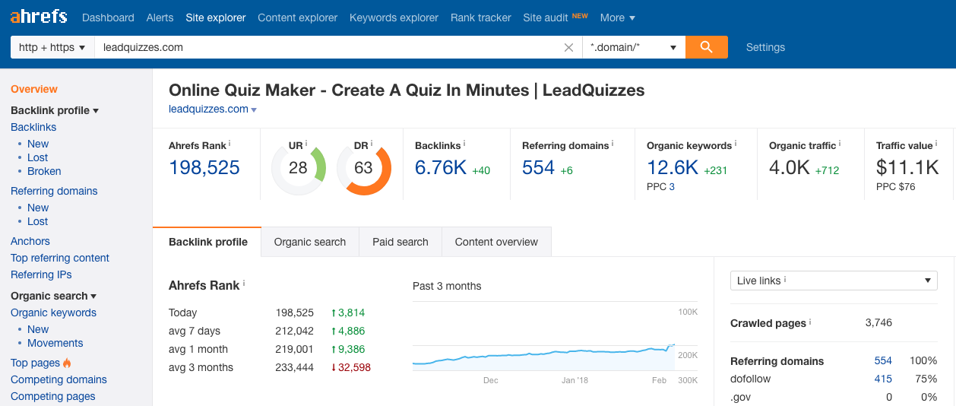This screenshot has width=956, height=406.
Task: Open Anchors in the sidebar
Action: point(30,241)
